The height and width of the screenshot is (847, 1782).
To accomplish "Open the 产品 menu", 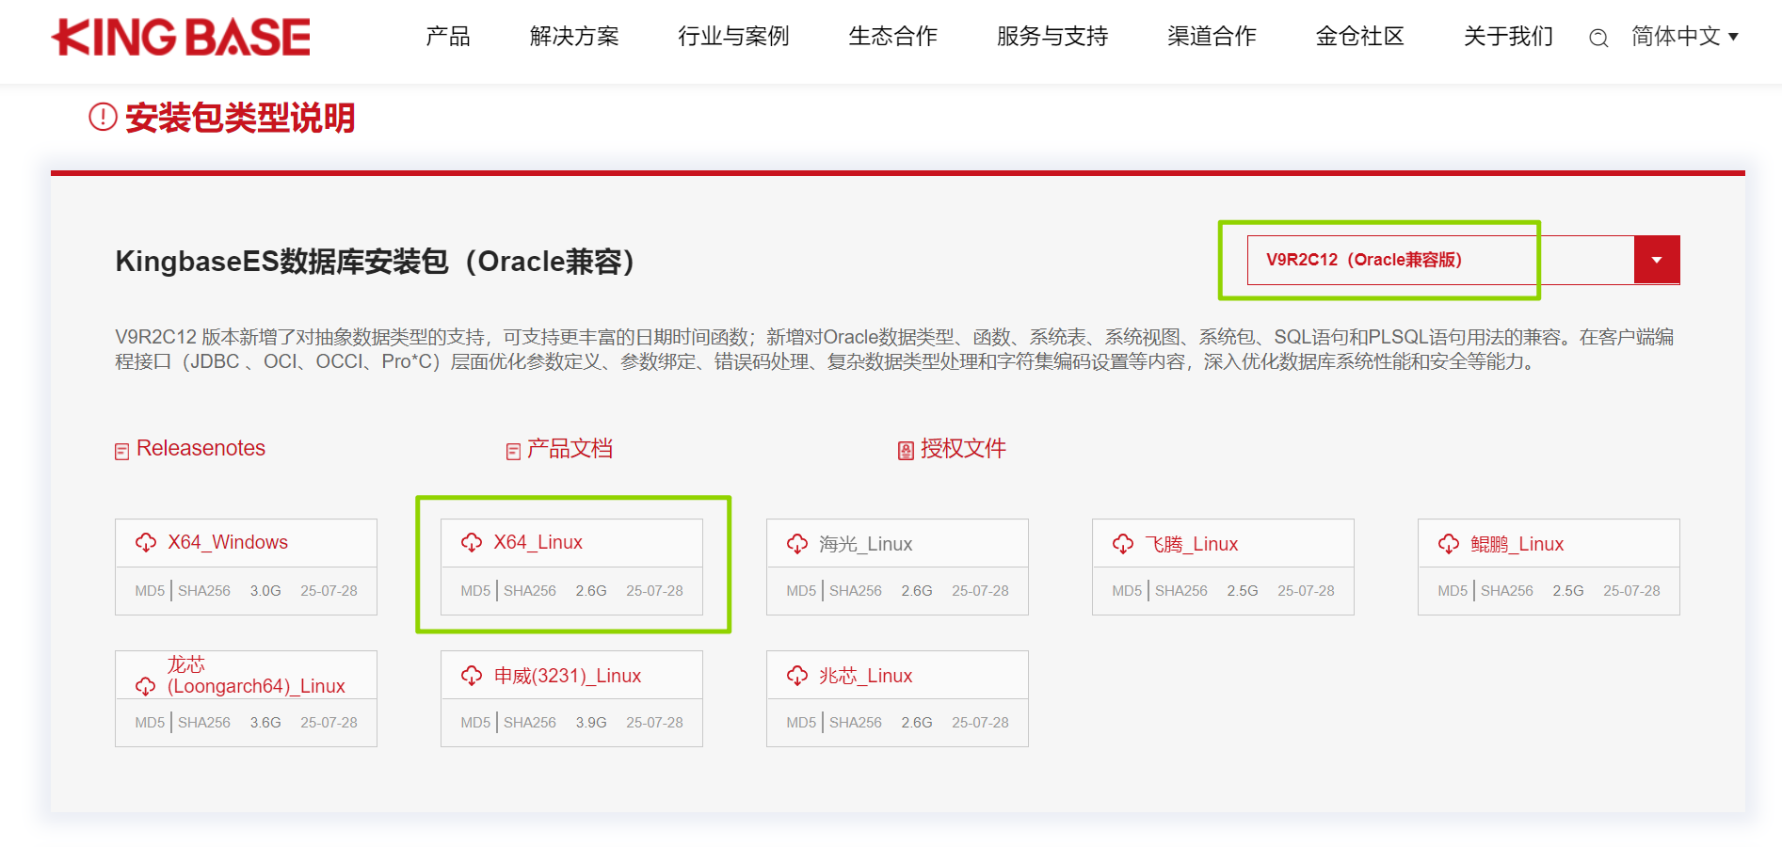I will tap(448, 37).
